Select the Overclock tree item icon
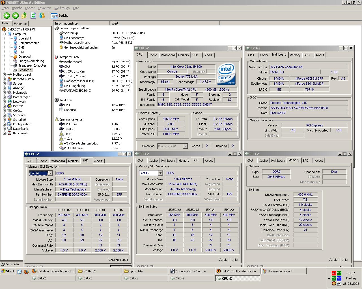The image size is (362, 289). (15, 56)
